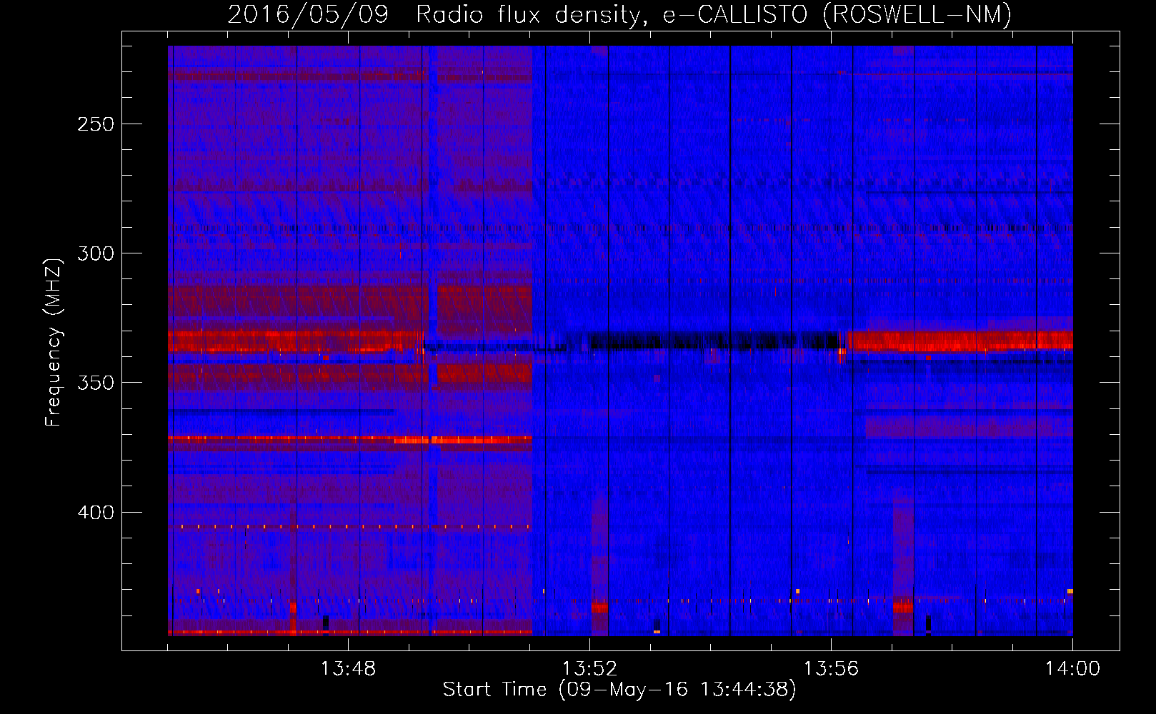Click the 13:52 time tick label

[589, 669]
